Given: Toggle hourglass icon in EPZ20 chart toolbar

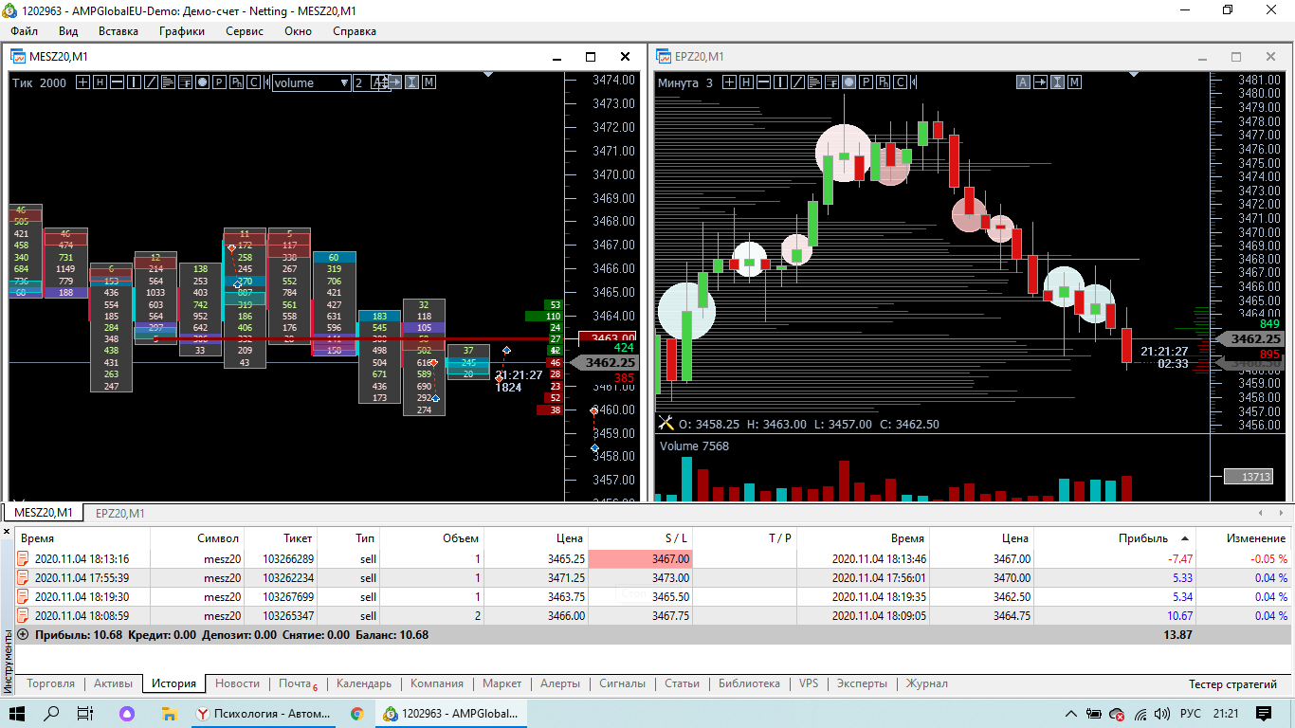Looking at the screenshot, I should pos(1058,82).
